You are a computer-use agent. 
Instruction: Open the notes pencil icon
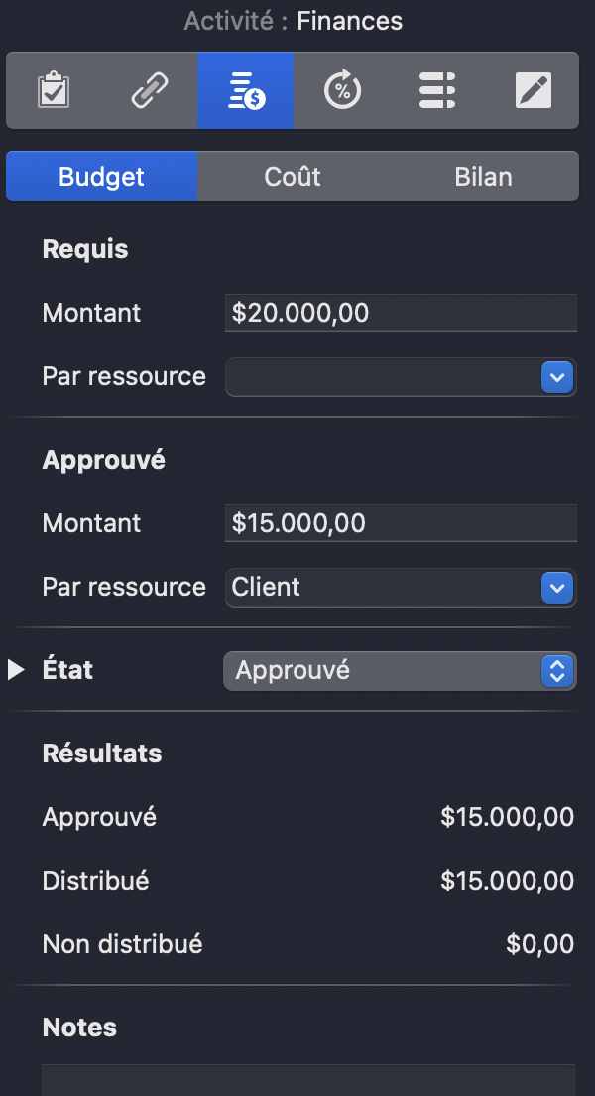pos(533,89)
